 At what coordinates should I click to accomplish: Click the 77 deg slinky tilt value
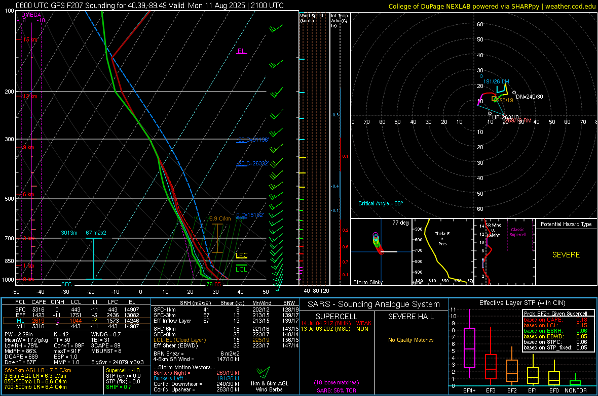400,223
